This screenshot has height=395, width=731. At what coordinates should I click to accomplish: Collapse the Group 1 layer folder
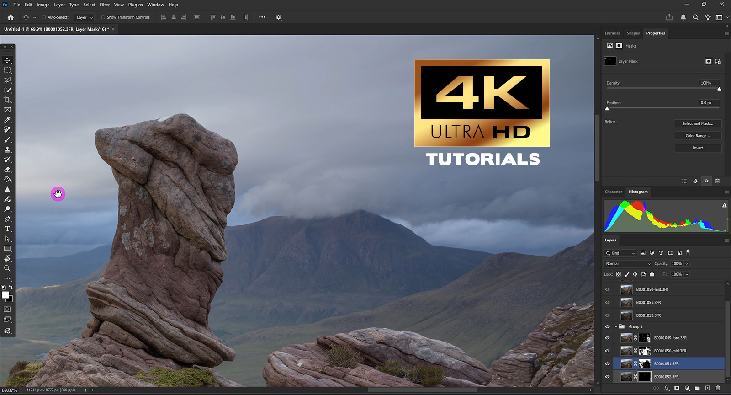coord(616,327)
